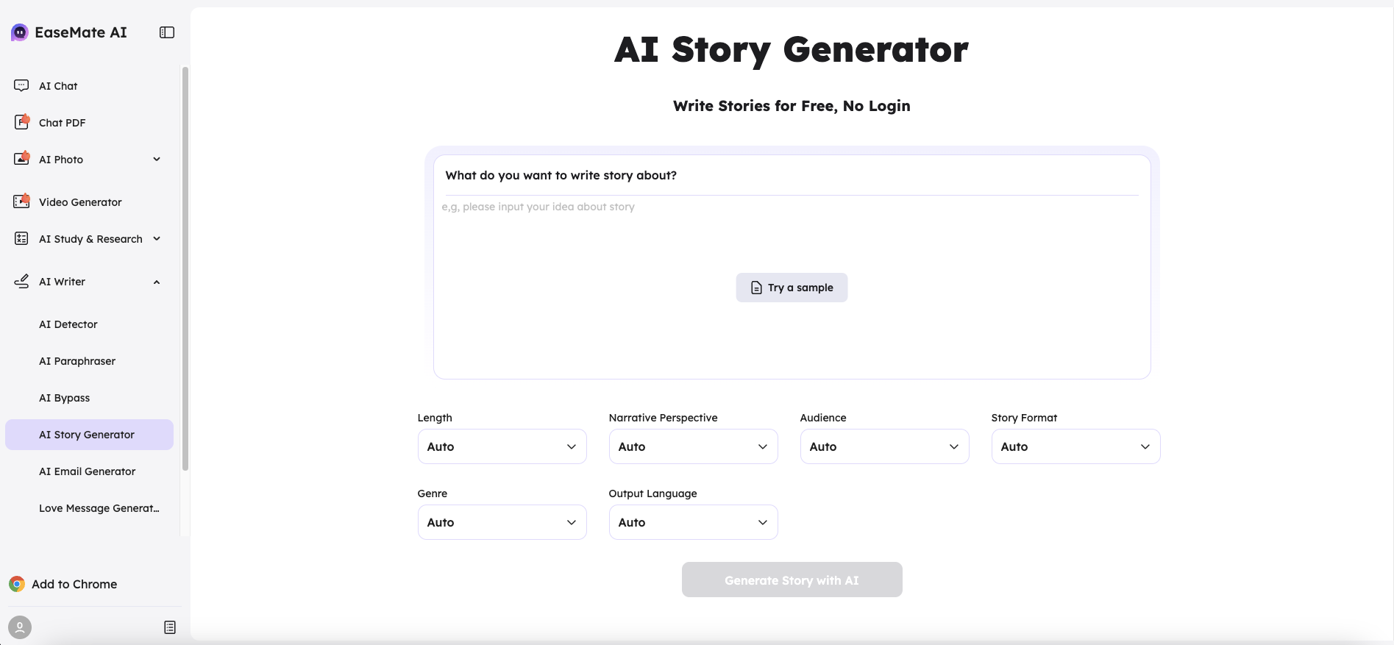Open Video Generator using its video icon
Screen dimensions: 1394x645
(x=21, y=200)
